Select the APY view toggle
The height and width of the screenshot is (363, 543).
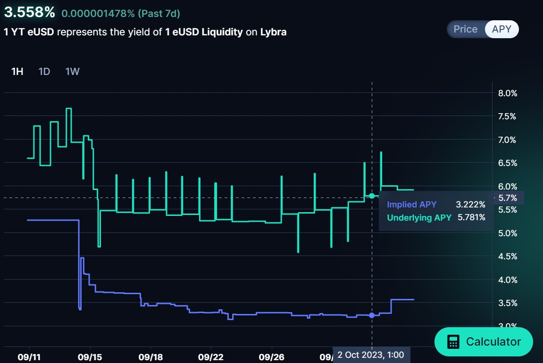[x=501, y=29]
